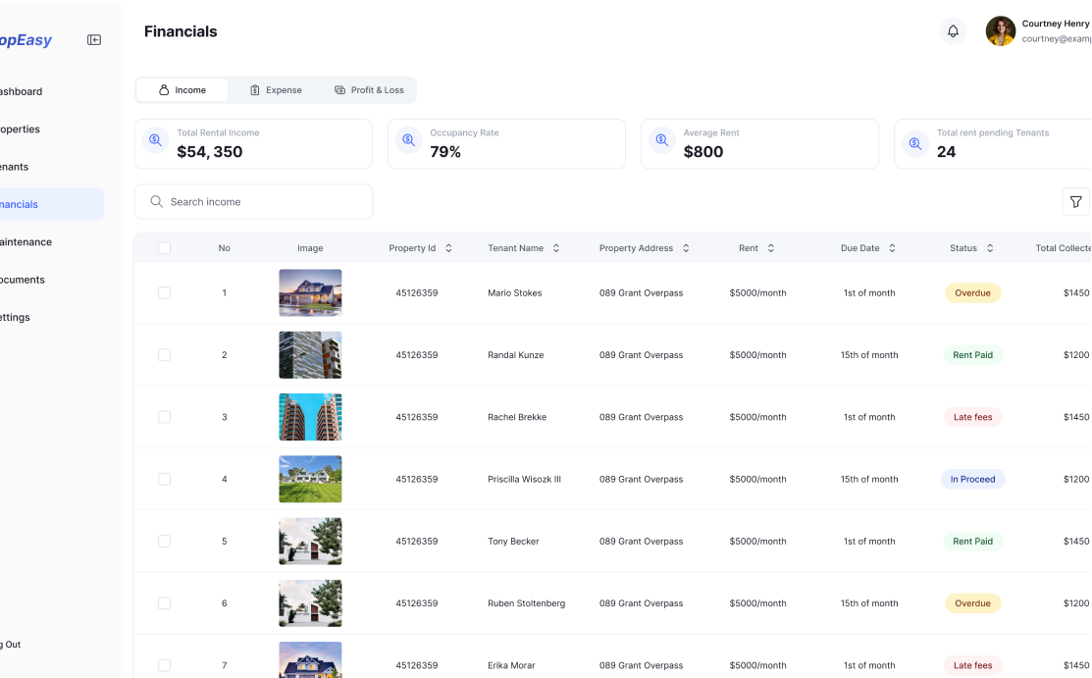Open Documents in the sidebar
Screen dimensions: 1092x678
pyautogui.click(x=23, y=280)
